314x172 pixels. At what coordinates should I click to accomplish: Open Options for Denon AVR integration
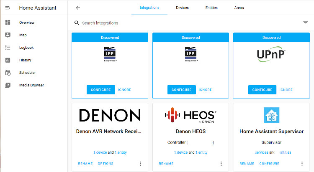coord(106,164)
